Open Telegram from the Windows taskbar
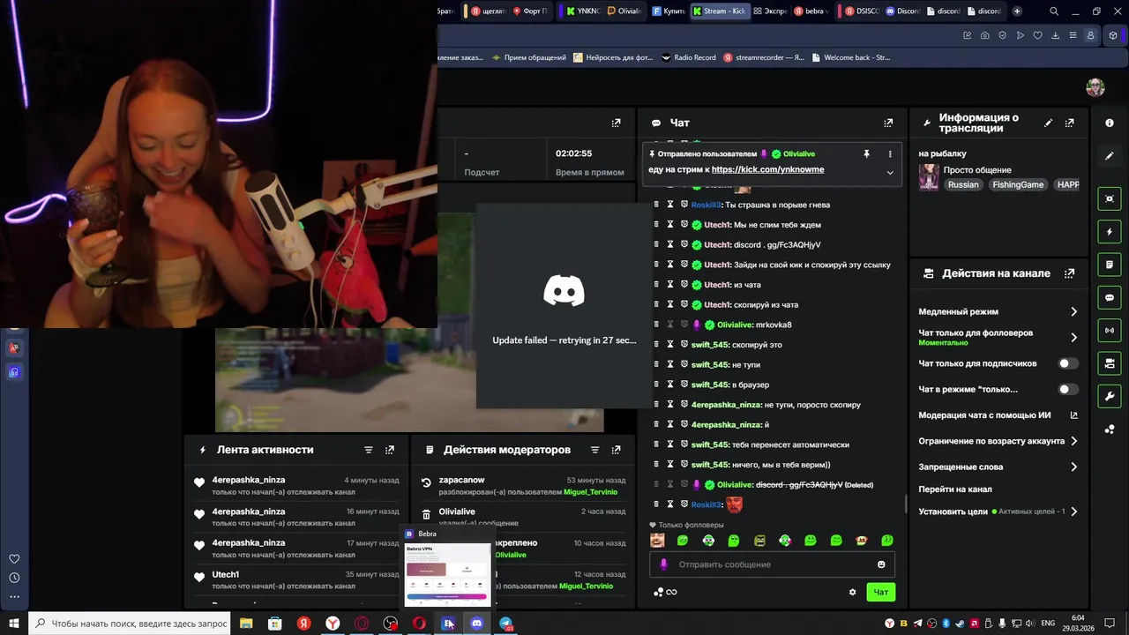This screenshot has height=635, width=1129. point(505,624)
